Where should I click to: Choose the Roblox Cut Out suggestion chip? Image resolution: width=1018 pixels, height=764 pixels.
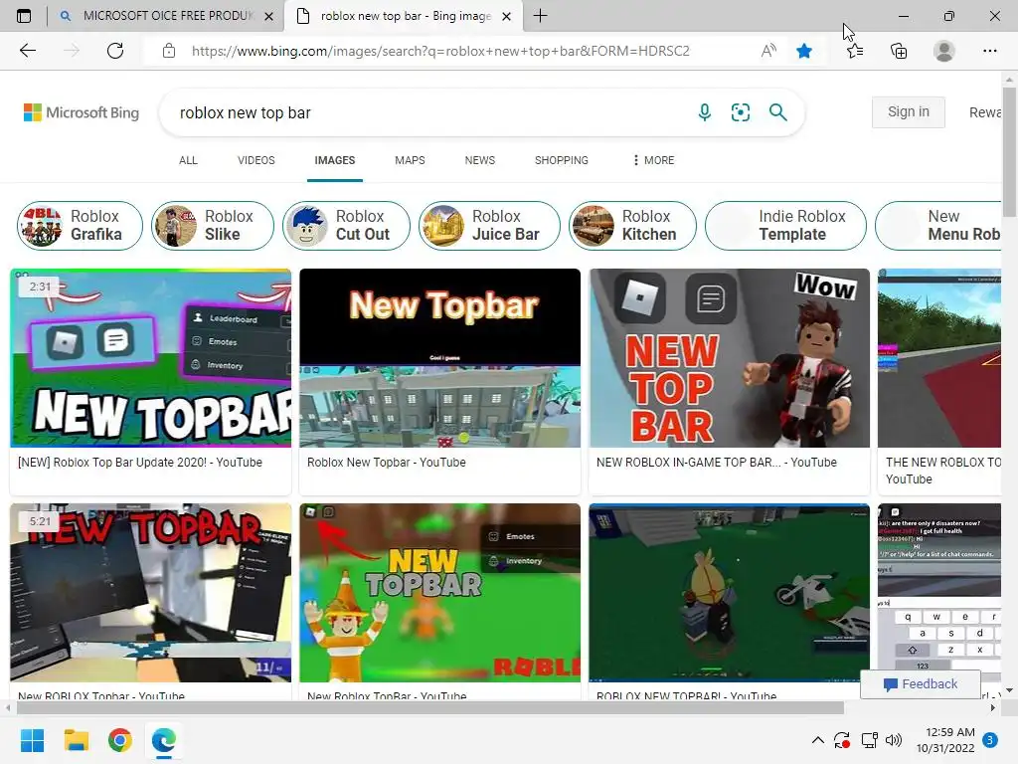pyautogui.click(x=347, y=226)
